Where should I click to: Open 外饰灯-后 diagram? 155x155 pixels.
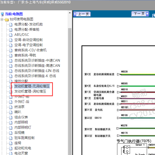(x=22, y=102)
